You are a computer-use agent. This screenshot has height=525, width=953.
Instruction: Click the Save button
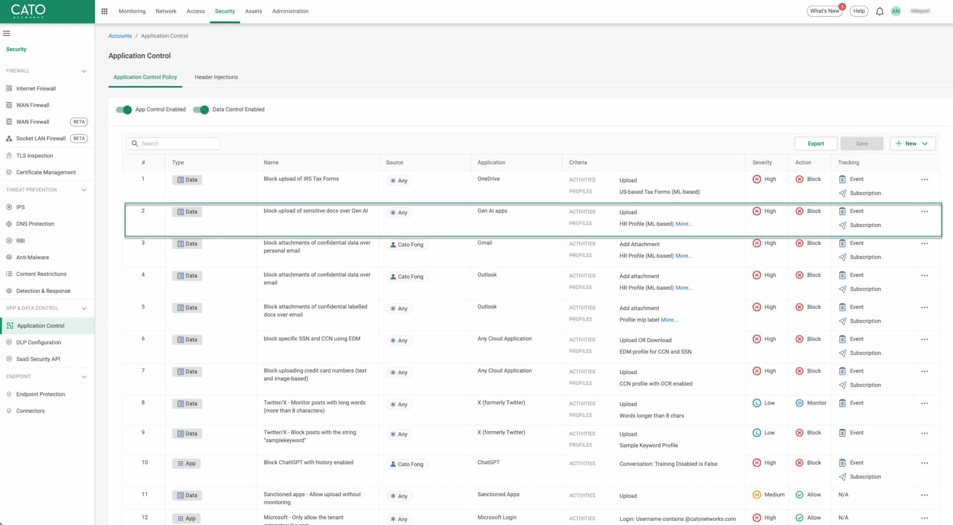(x=862, y=143)
